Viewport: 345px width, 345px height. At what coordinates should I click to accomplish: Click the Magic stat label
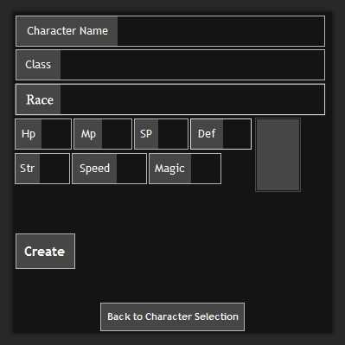tap(170, 169)
